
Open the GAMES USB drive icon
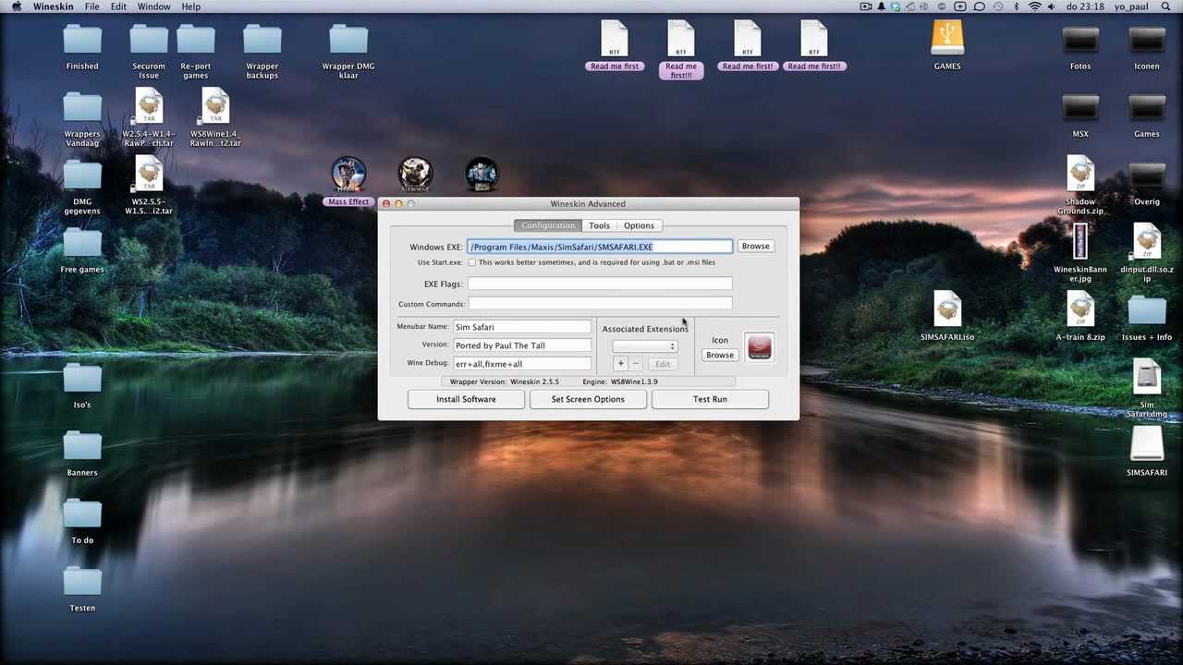coord(947,39)
